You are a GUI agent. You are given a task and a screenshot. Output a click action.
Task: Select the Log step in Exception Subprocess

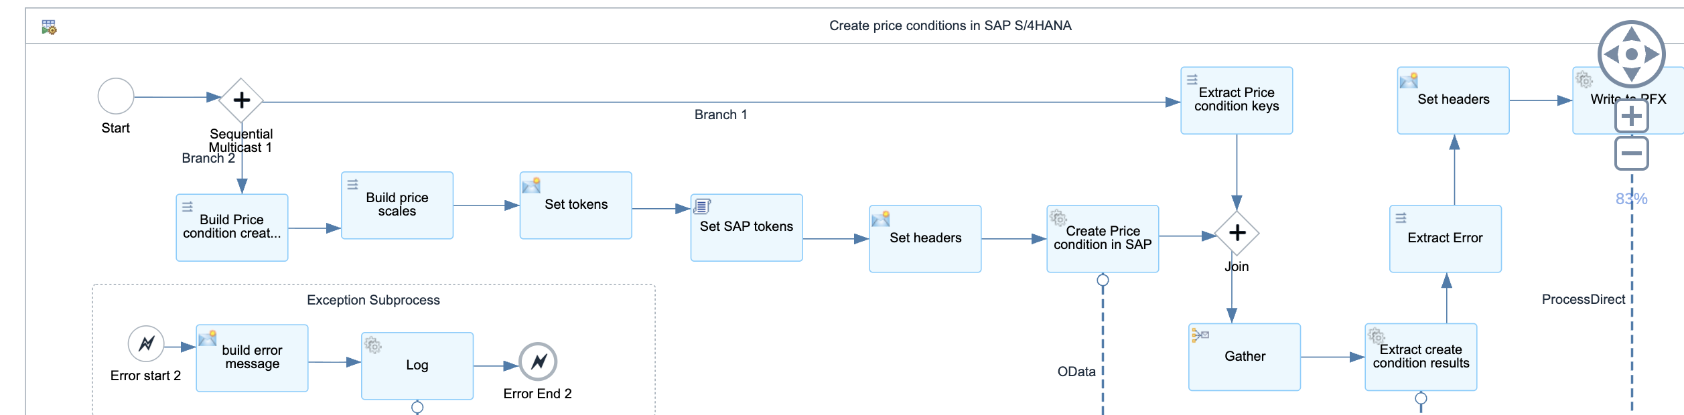(x=417, y=366)
